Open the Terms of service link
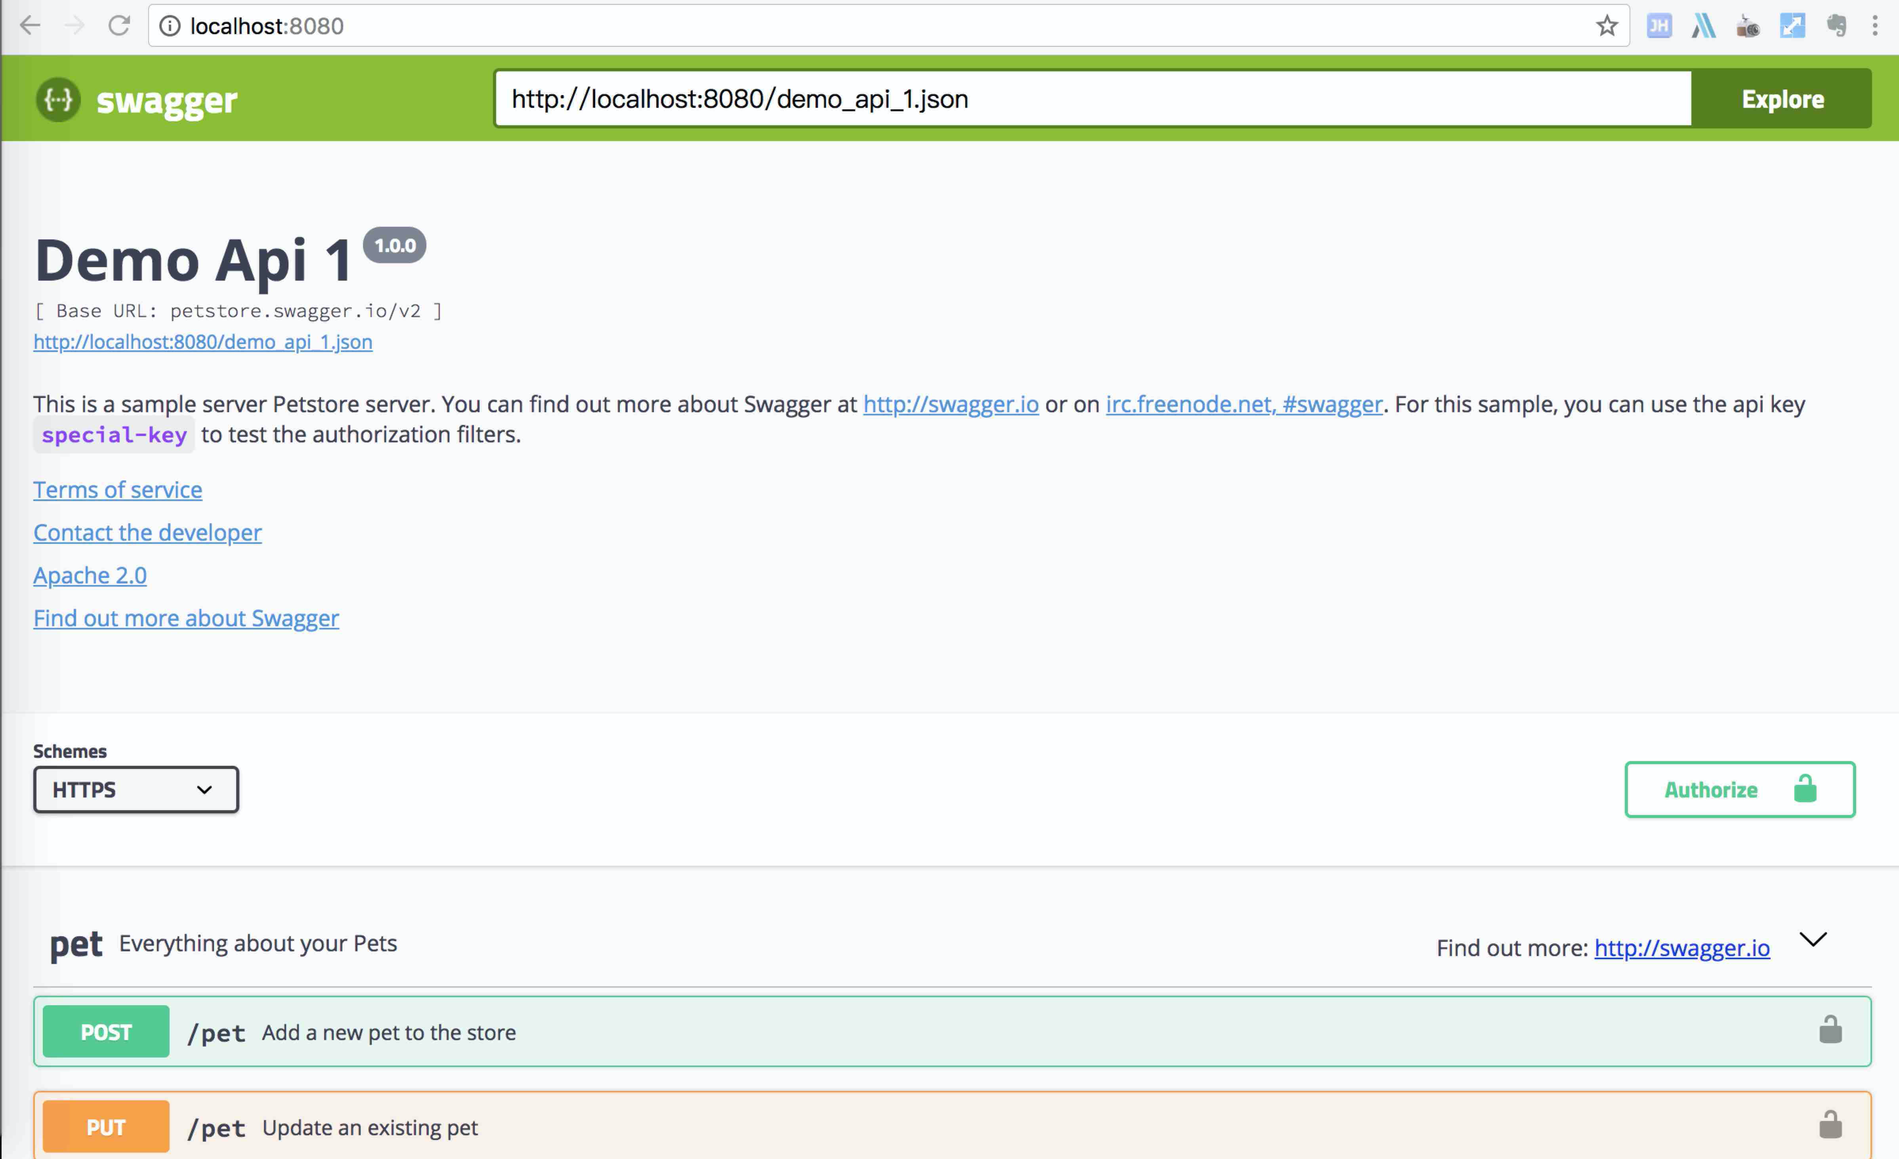Viewport: 1899px width, 1159px height. 117,490
